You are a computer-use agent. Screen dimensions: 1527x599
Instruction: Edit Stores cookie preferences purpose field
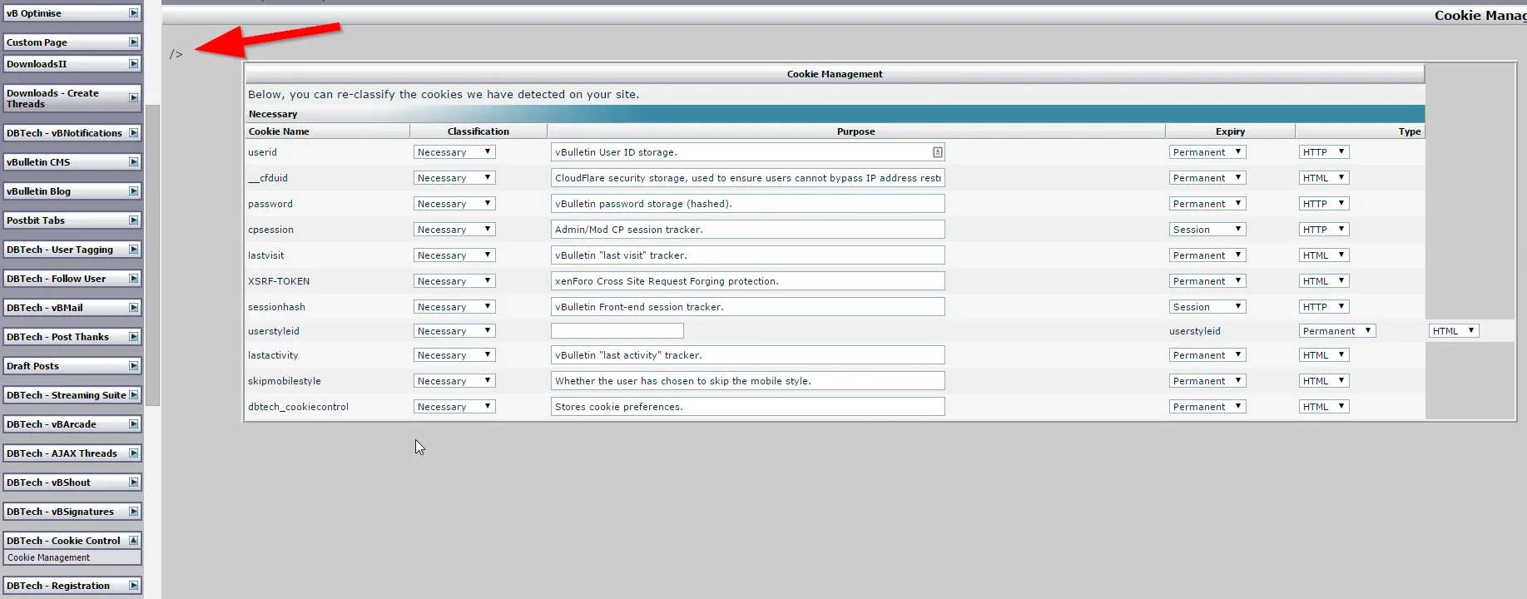pos(747,407)
